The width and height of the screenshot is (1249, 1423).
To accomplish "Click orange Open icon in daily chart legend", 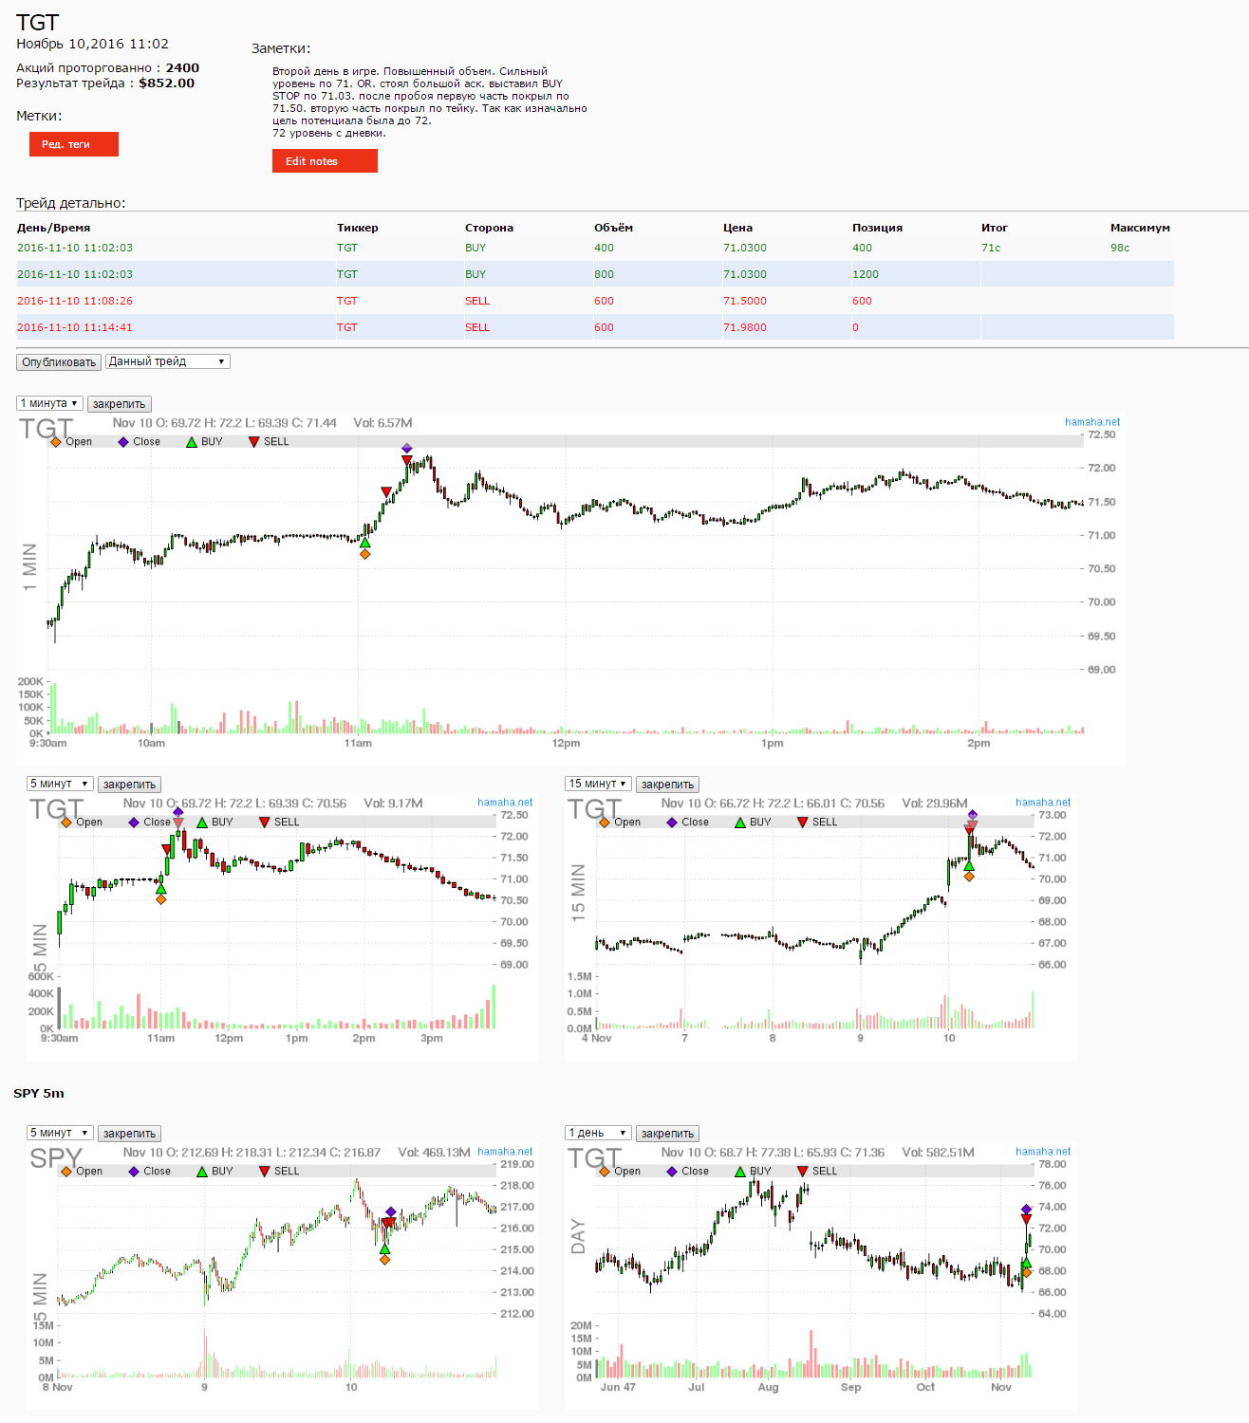I will tap(605, 1172).
